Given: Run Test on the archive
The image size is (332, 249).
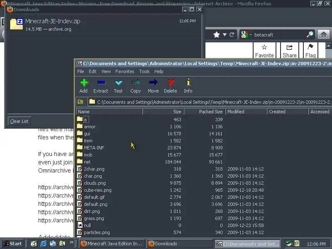Looking at the screenshot, I should [118, 86].
